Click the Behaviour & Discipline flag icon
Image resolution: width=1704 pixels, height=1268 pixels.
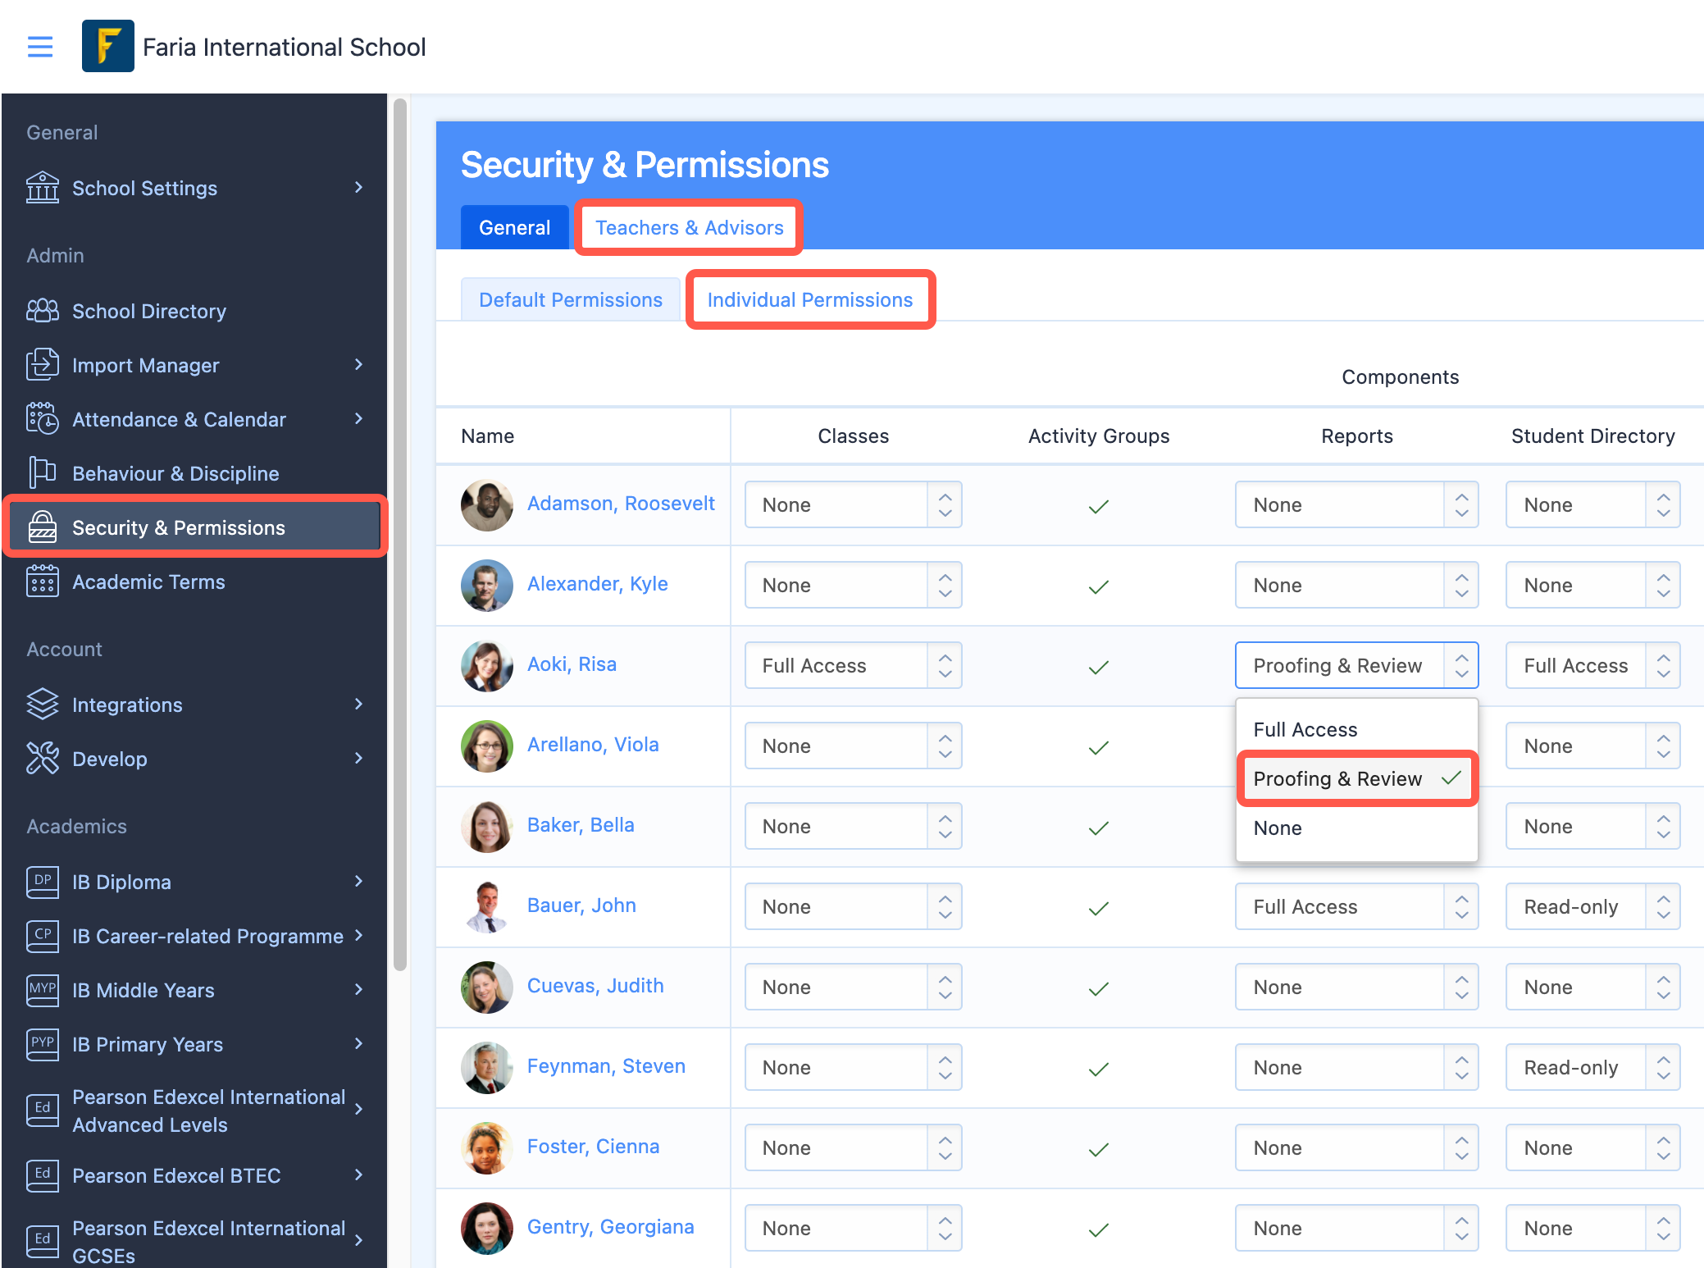[43, 472]
